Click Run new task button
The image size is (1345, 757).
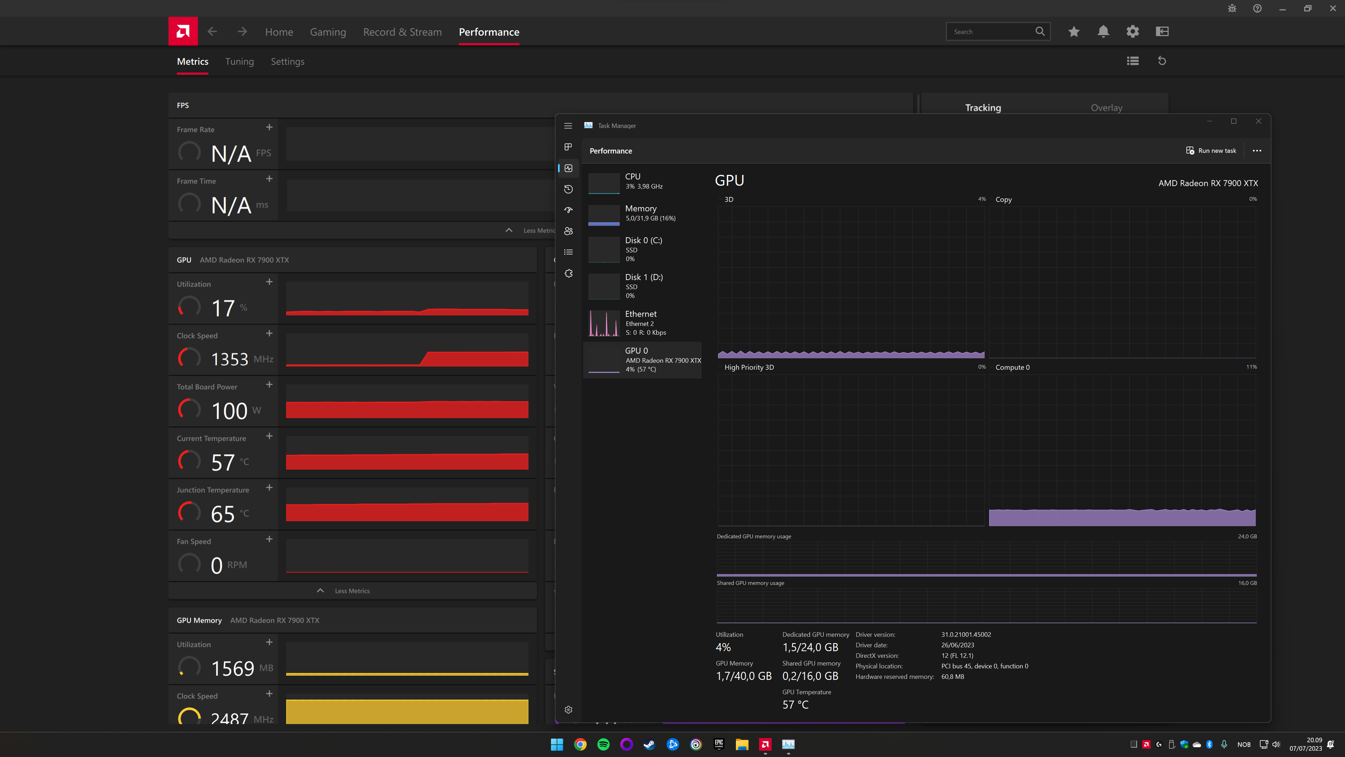1211,150
